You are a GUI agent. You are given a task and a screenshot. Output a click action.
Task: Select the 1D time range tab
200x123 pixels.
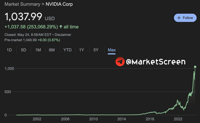click(9, 50)
